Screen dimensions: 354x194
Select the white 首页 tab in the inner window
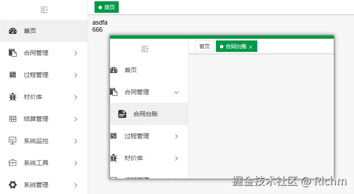pyautogui.click(x=204, y=46)
